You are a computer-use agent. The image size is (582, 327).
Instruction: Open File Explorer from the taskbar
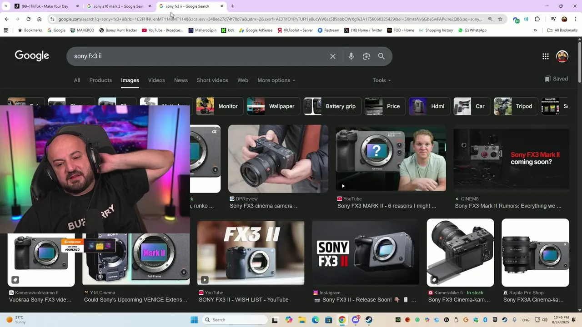coord(302,320)
